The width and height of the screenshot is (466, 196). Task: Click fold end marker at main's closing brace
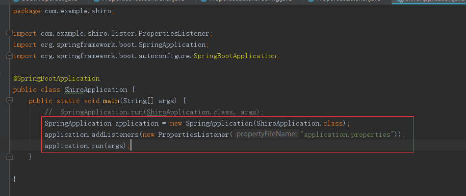(x=9, y=157)
